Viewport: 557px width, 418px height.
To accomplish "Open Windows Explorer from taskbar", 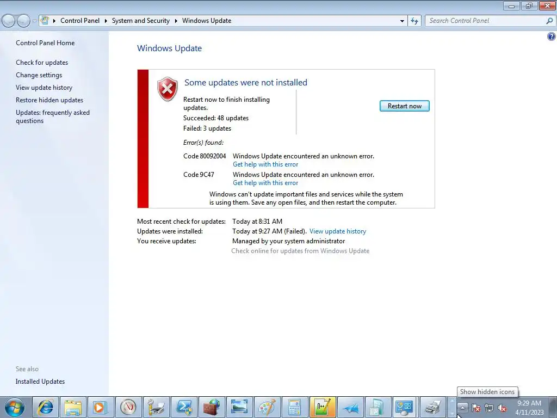I will point(73,407).
